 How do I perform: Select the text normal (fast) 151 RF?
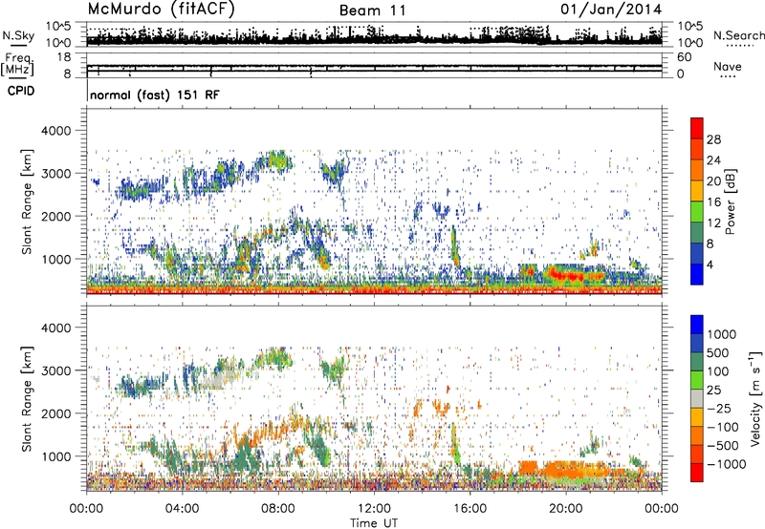click(155, 95)
